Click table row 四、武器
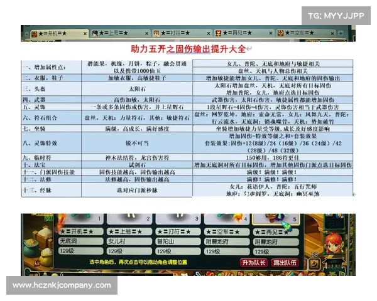The height and width of the screenshot is (301, 377). coord(187,100)
